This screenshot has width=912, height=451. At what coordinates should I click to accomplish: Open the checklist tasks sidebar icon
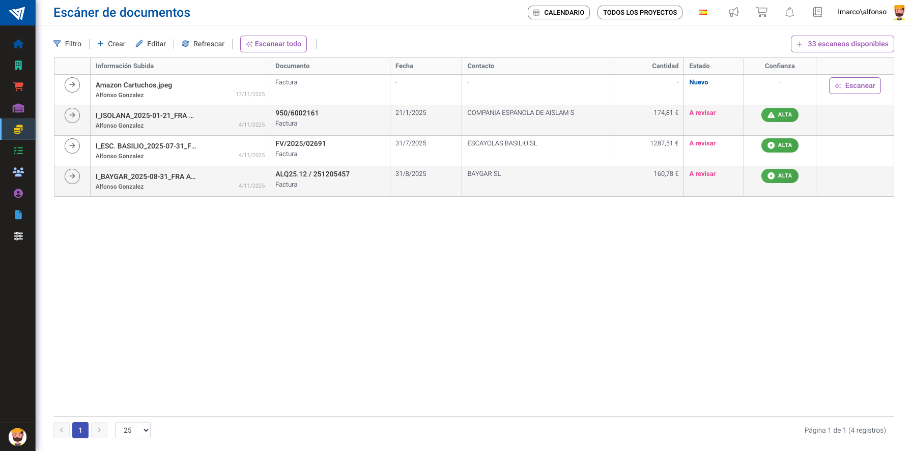point(18,151)
